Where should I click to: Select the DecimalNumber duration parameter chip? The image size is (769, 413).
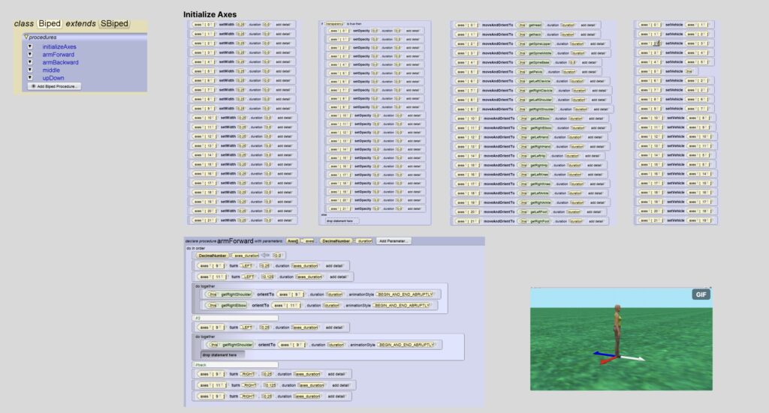[346, 241]
